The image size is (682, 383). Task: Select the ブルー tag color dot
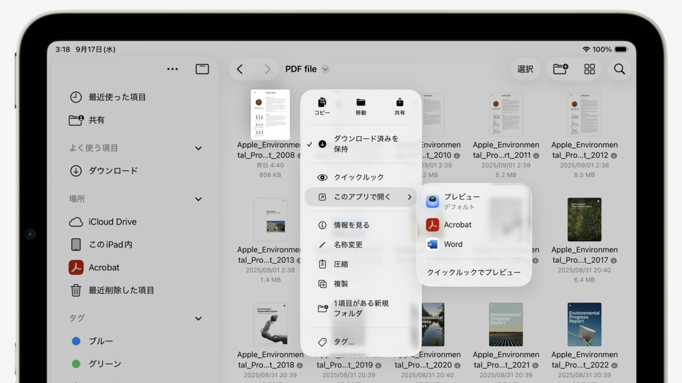tap(76, 341)
